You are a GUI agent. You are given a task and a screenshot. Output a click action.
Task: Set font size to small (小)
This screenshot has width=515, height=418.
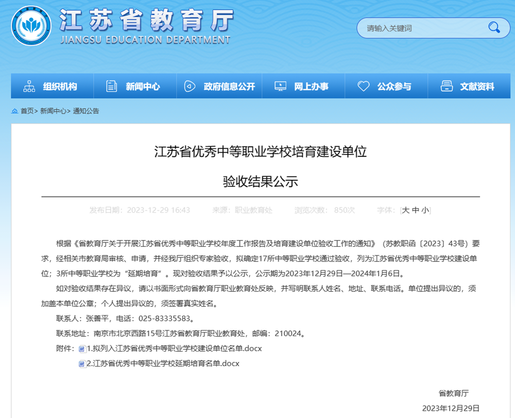(x=425, y=210)
